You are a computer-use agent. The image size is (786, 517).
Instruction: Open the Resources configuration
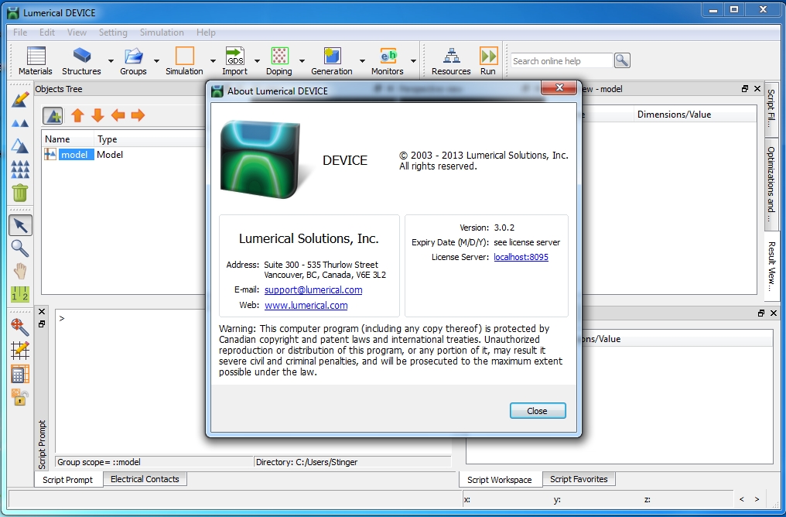point(451,60)
